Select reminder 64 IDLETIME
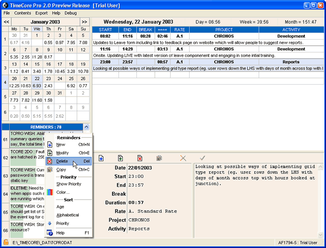This screenshot has height=248, width=326. (27, 194)
